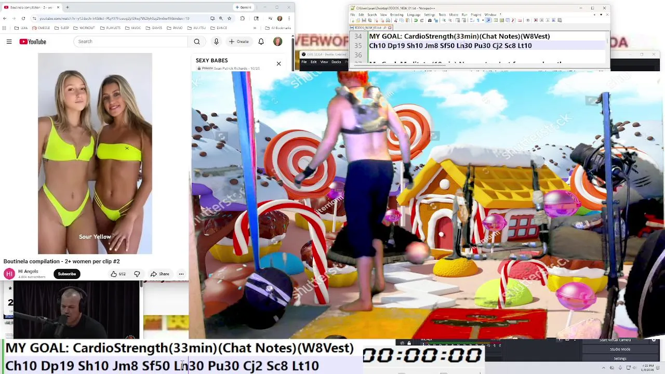Open a new Chrome tab

67,7
